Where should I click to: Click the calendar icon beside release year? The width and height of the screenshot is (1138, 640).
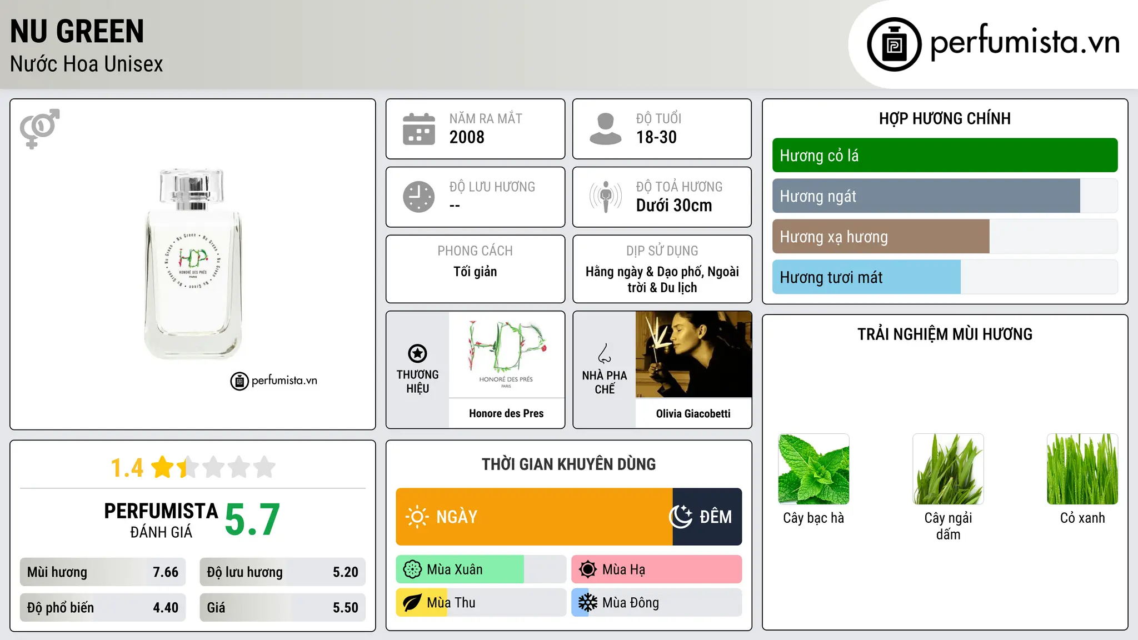coord(419,129)
